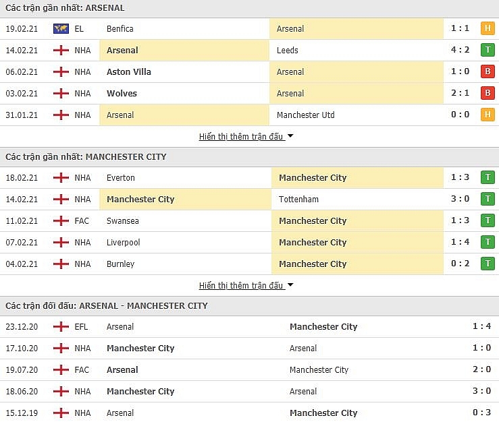Click Tottenham team name
499x422 pixels.
(x=298, y=200)
